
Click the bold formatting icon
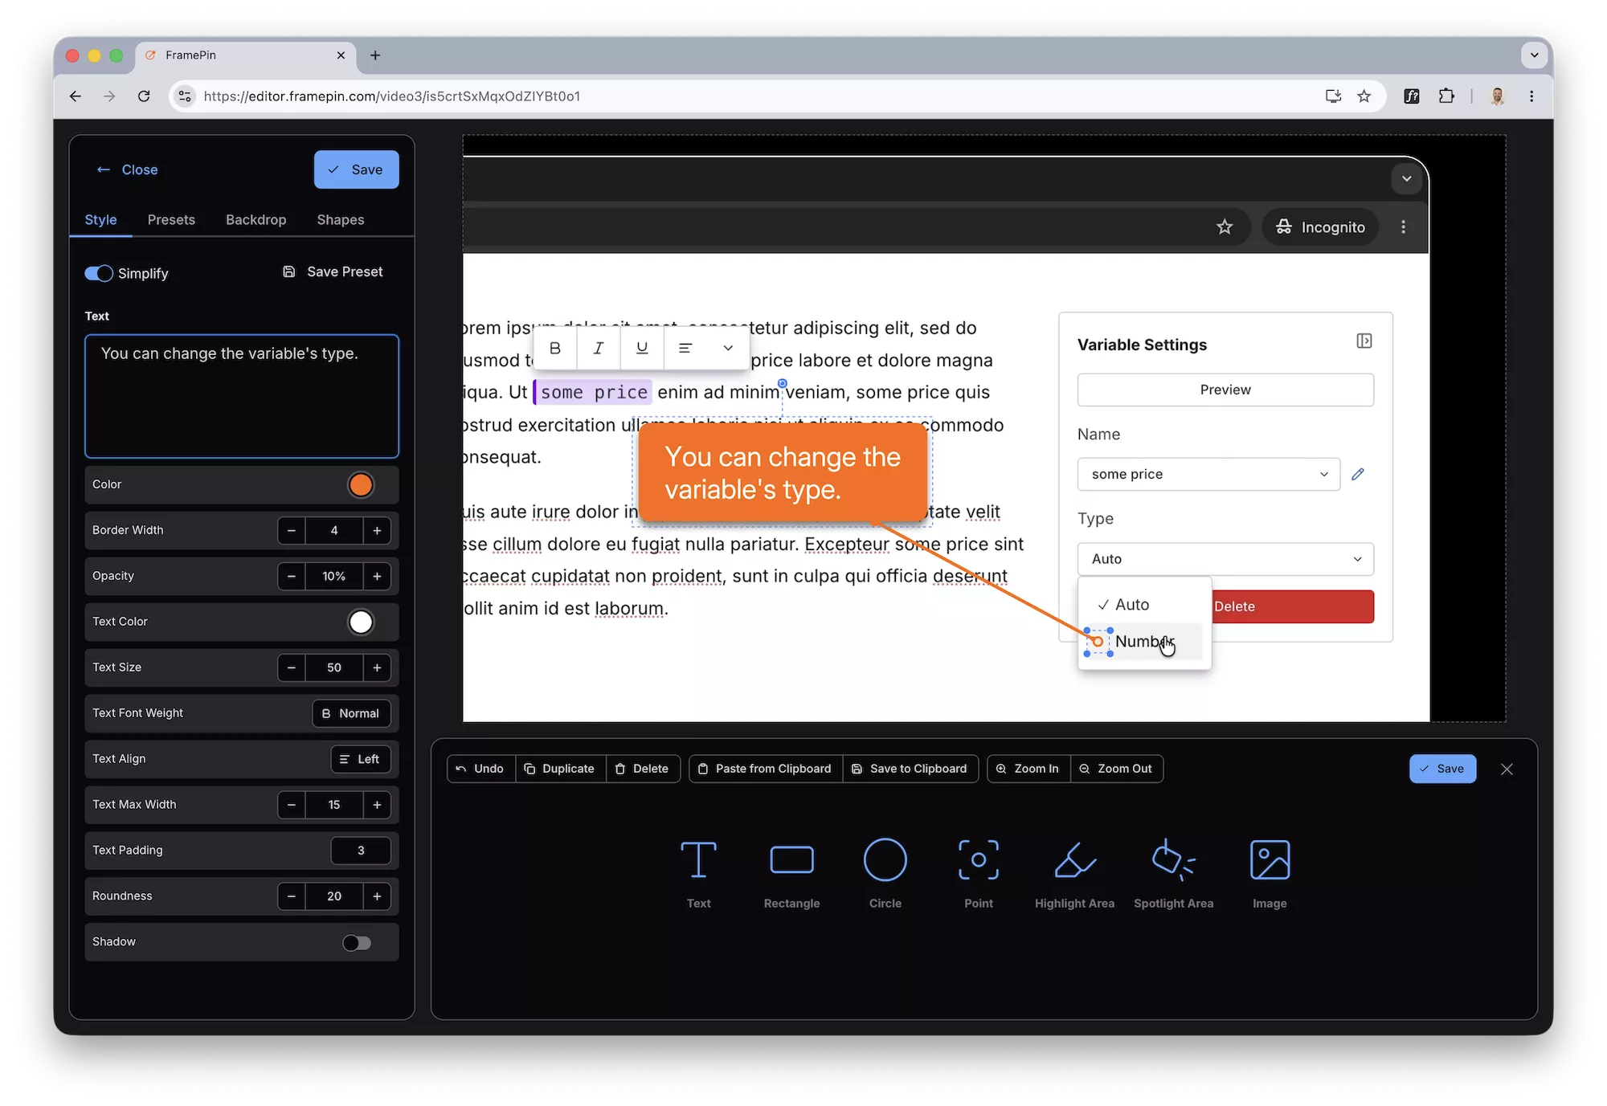[x=555, y=348]
